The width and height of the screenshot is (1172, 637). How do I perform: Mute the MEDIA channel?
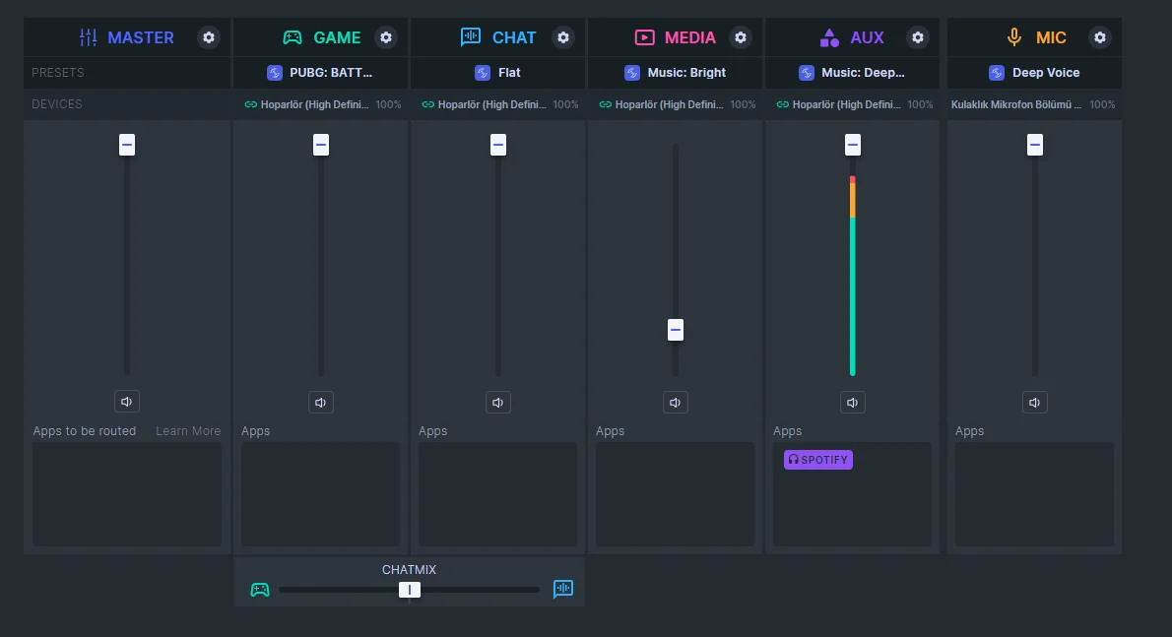coord(675,403)
